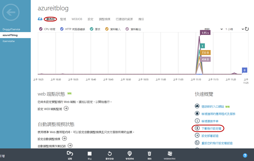Click arrow next to 設定 WEB 端點監視
Screen dimensions: 254x161
click(66, 108)
